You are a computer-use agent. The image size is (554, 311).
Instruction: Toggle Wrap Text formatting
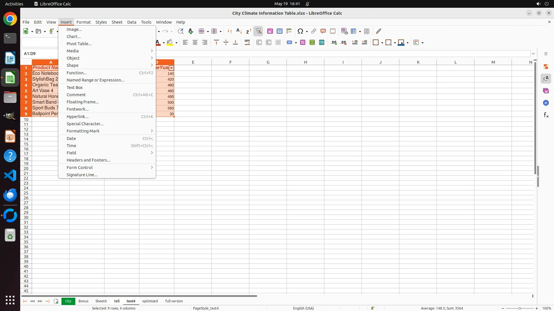click(247, 43)
